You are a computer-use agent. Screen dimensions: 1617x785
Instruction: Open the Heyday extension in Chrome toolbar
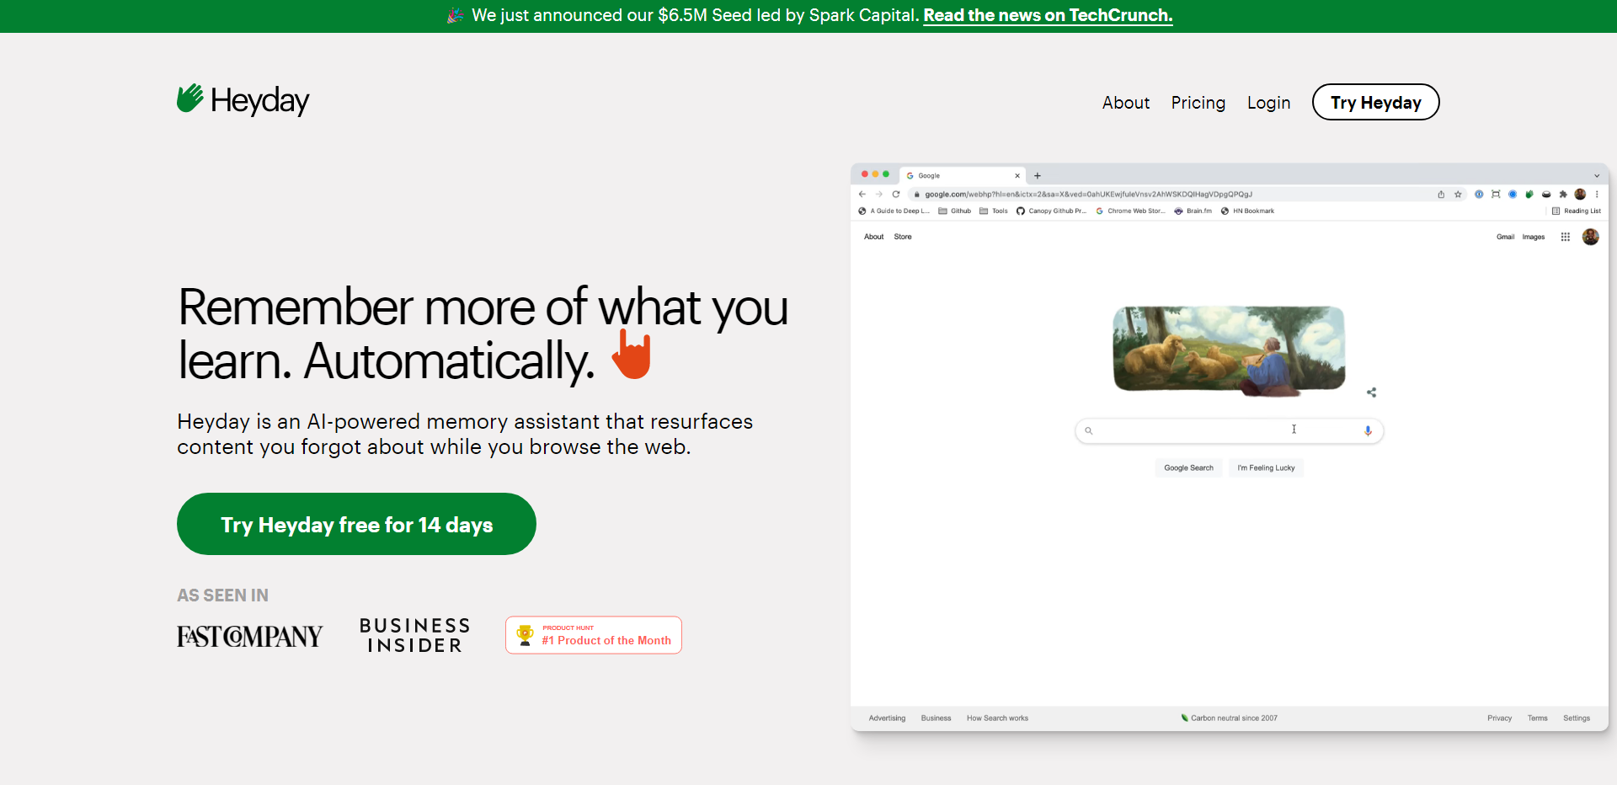point(1529,195)
